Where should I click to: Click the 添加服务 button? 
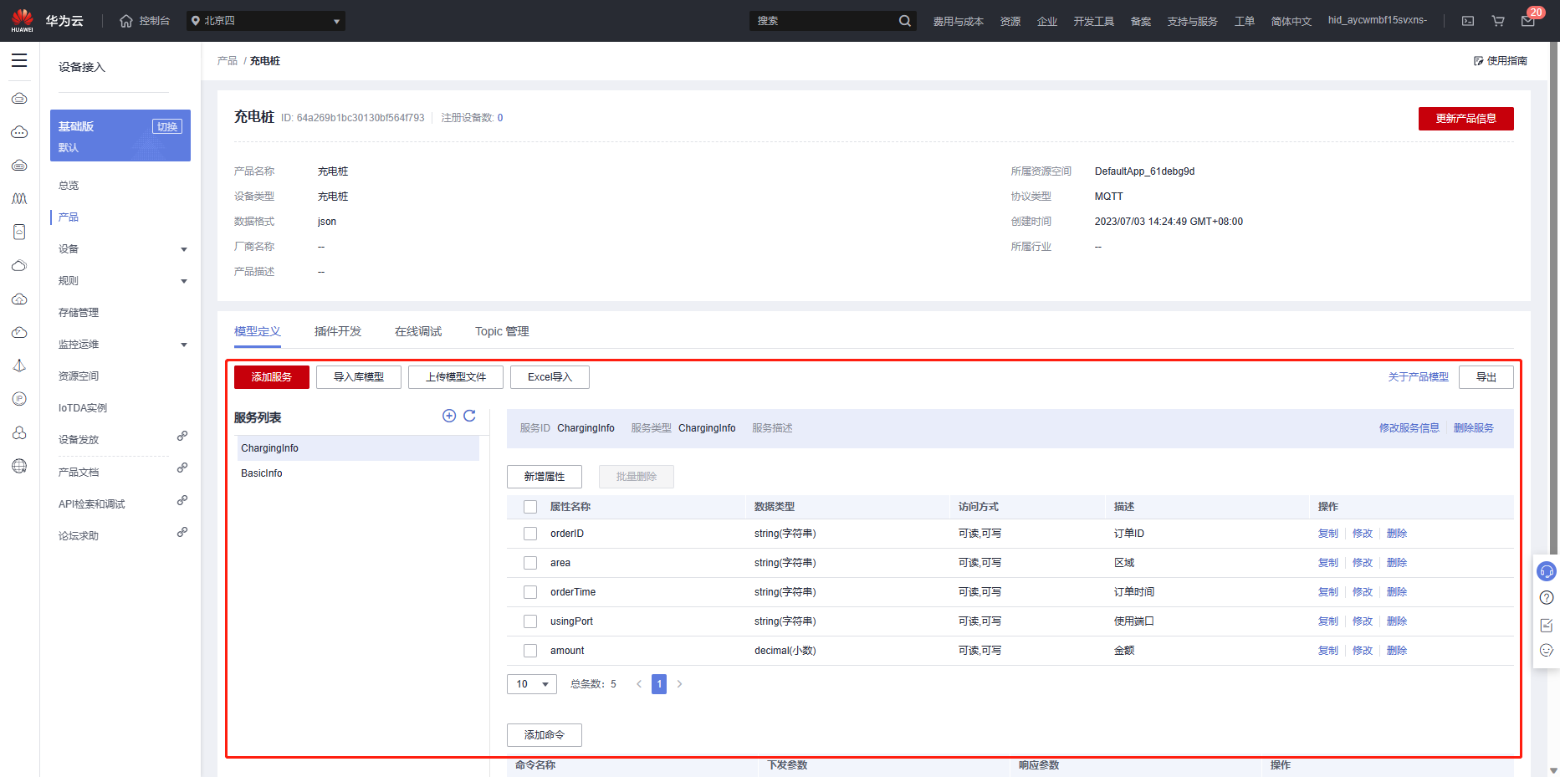point(272,377)
